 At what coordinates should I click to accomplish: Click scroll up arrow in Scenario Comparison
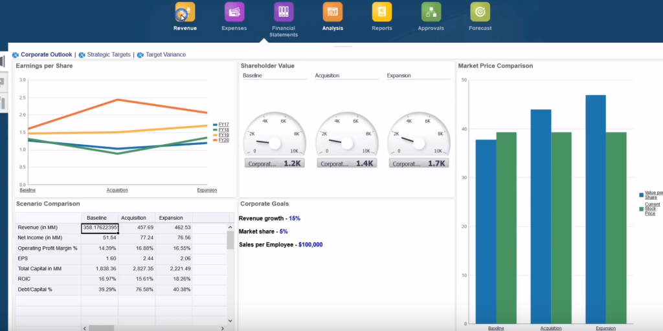pyautogui.click(x=230, y=228)
